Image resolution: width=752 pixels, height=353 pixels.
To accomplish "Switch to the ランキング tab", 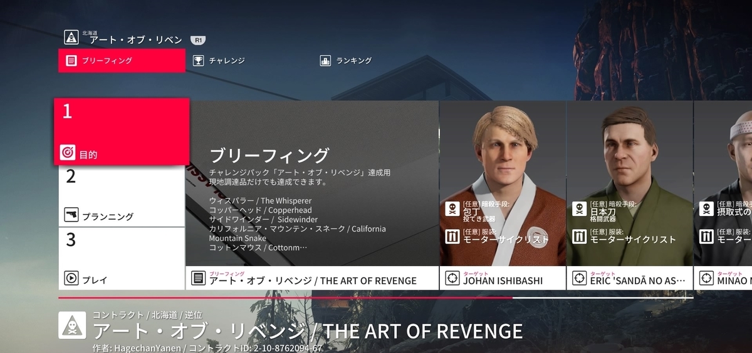I will (x=346, y=61).
